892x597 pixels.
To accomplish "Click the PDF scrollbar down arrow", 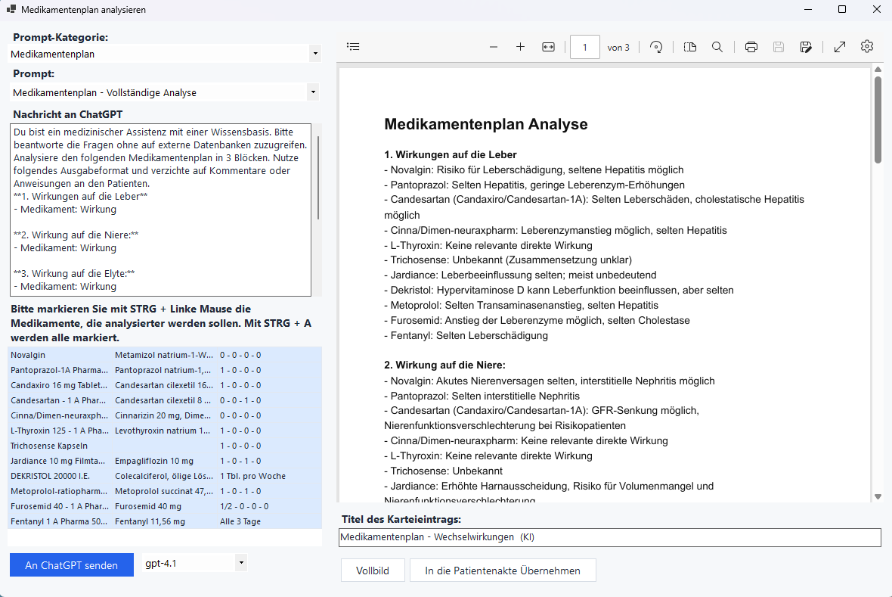I will (x=878, y=496).
